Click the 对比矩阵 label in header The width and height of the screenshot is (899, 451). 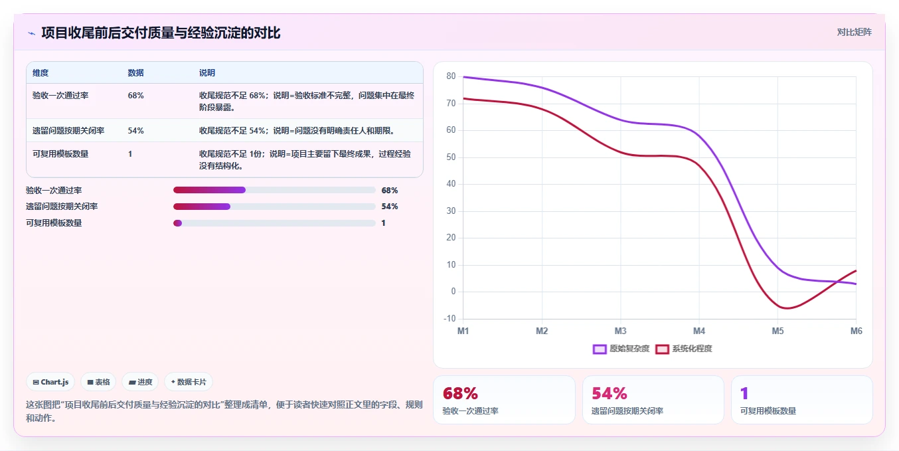854,32
